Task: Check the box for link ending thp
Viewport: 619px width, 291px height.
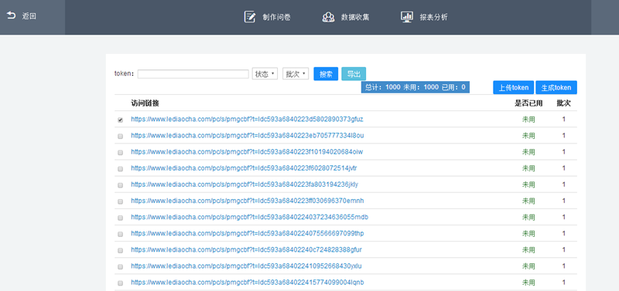Action: coord(121,235)
